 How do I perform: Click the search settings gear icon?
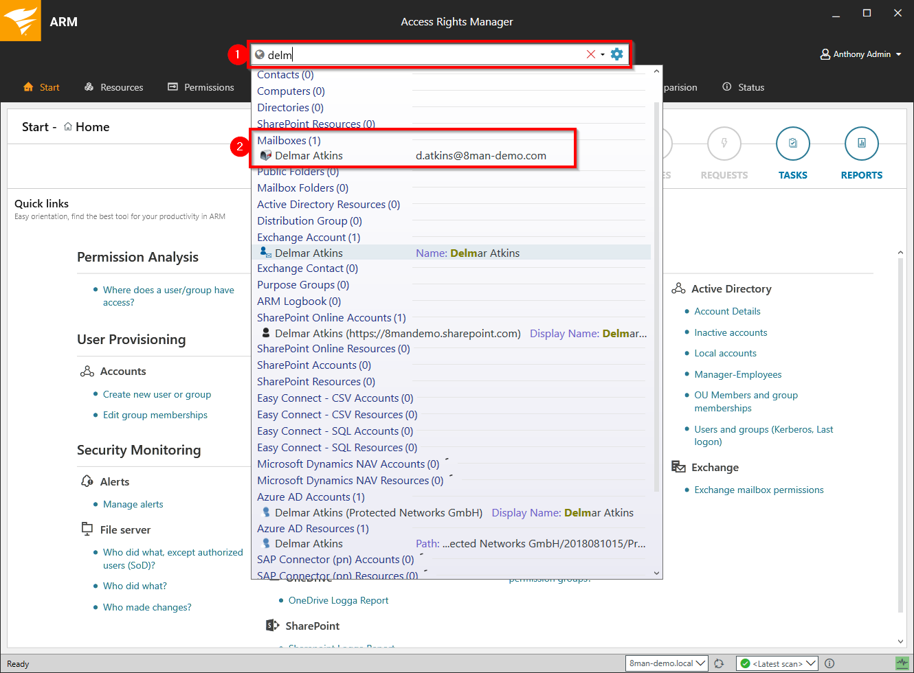pos(616,54)
